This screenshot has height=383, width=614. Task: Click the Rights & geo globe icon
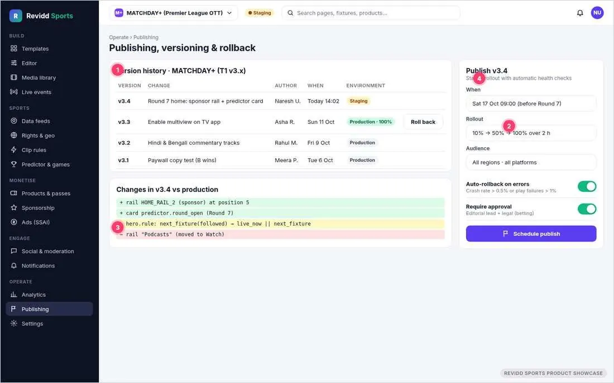pos(14,135)
